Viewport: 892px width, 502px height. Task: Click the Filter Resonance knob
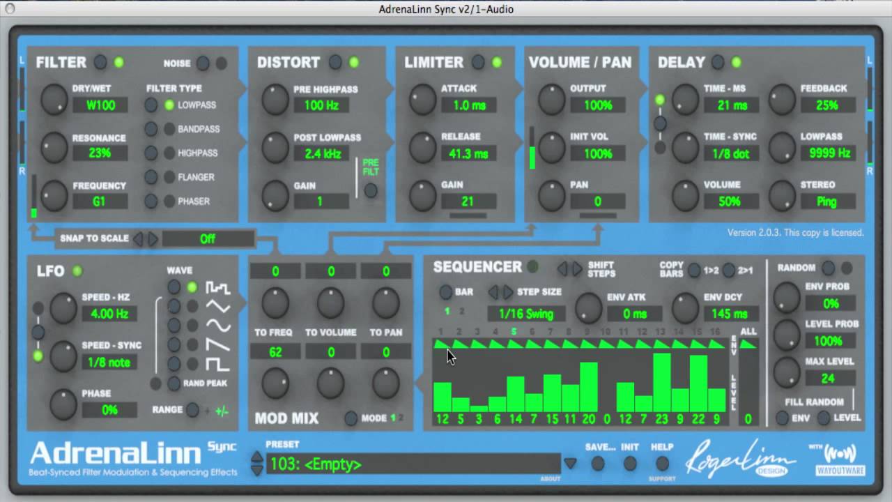pyautogui.click(x=54, y=148)
